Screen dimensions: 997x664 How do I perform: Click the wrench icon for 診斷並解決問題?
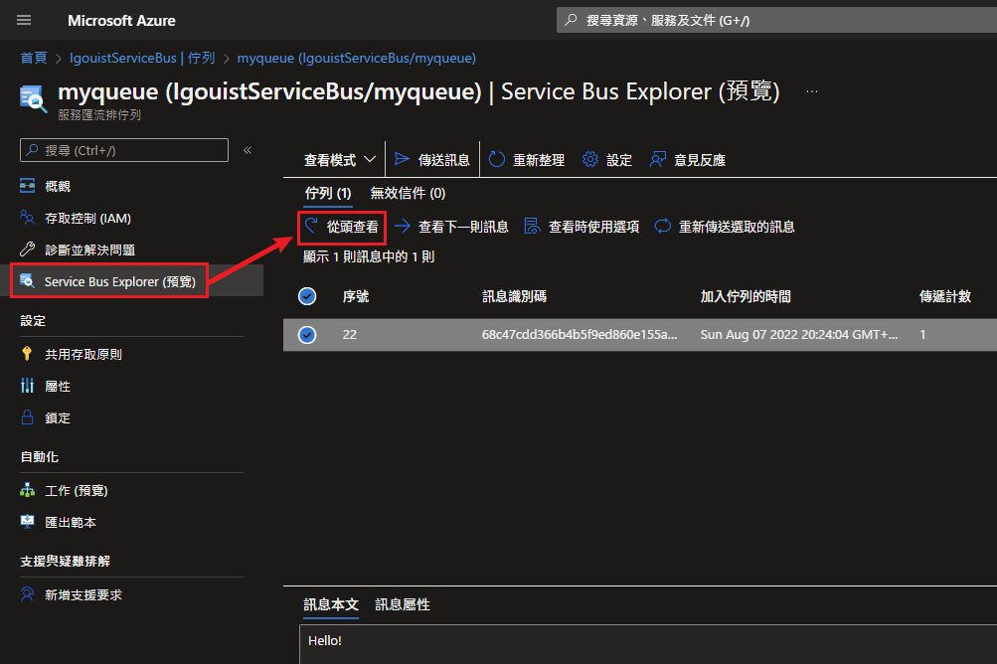point(28,249)
